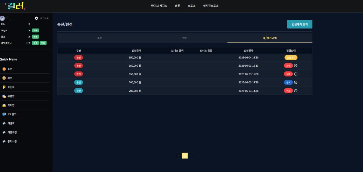Click the minus icon on the 15:00 row
The width and height of the screenshot is (363, 172).
(x=296, y=74)
